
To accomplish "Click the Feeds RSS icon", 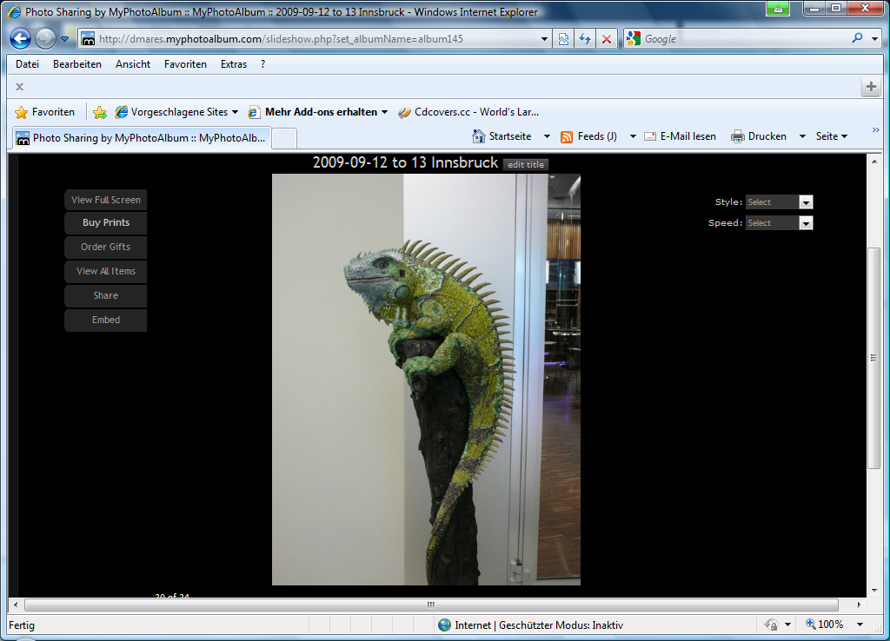I will coord(567,136).
